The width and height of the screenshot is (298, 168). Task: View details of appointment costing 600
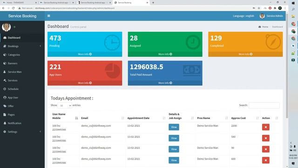point(174,160)
